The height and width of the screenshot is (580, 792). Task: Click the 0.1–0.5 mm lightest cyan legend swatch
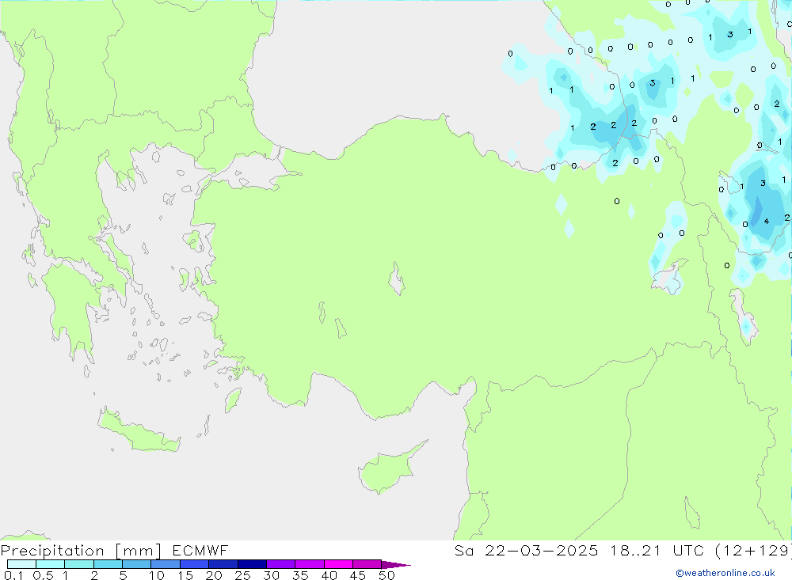click(x=21, y=564)
